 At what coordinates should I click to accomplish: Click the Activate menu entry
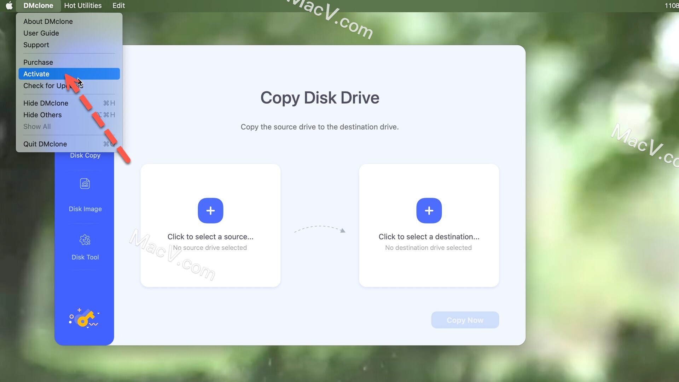tap(69, 74)
